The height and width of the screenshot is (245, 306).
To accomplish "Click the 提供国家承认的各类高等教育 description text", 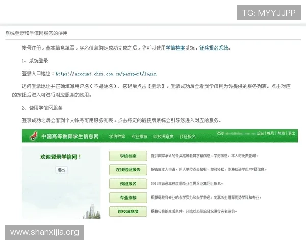I will [x=205, y=156].
